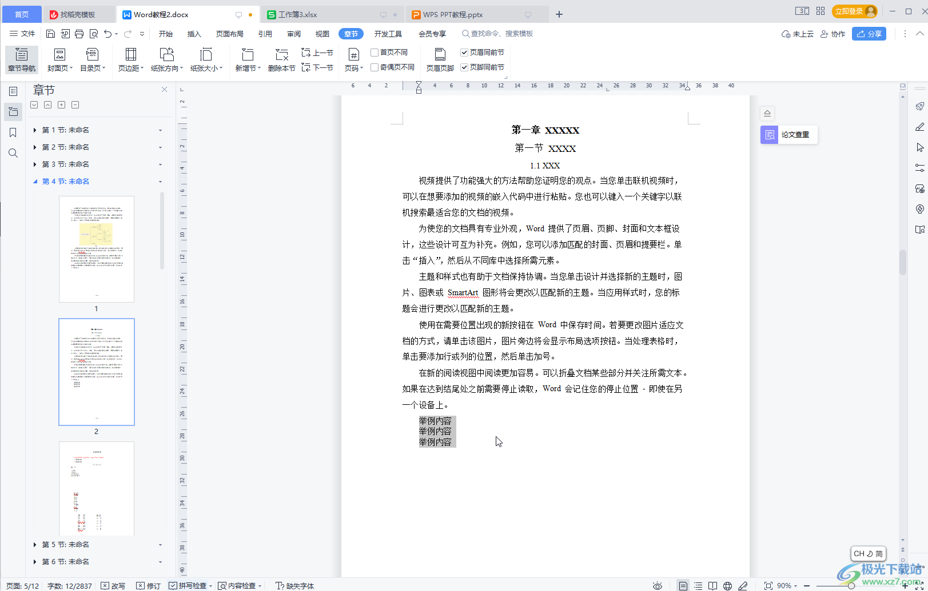Click the 论文查重 button
The height and width of the screenshot is (591, 928).
pos(788,135)
